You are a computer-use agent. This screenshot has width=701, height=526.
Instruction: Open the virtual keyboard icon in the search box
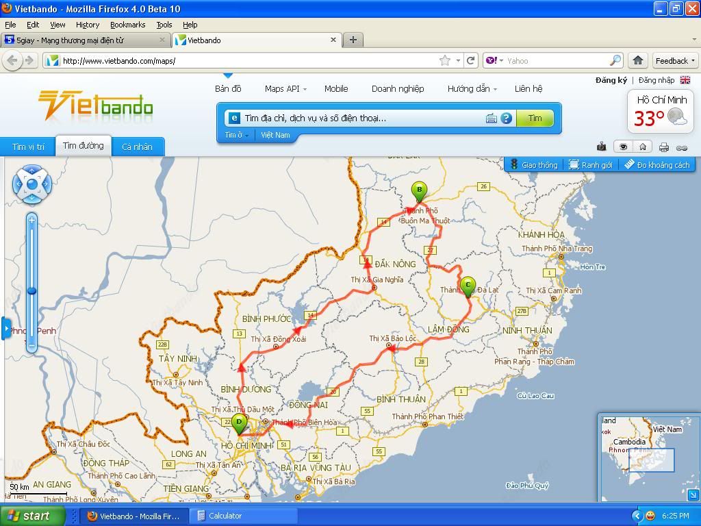tap(491, 118)
